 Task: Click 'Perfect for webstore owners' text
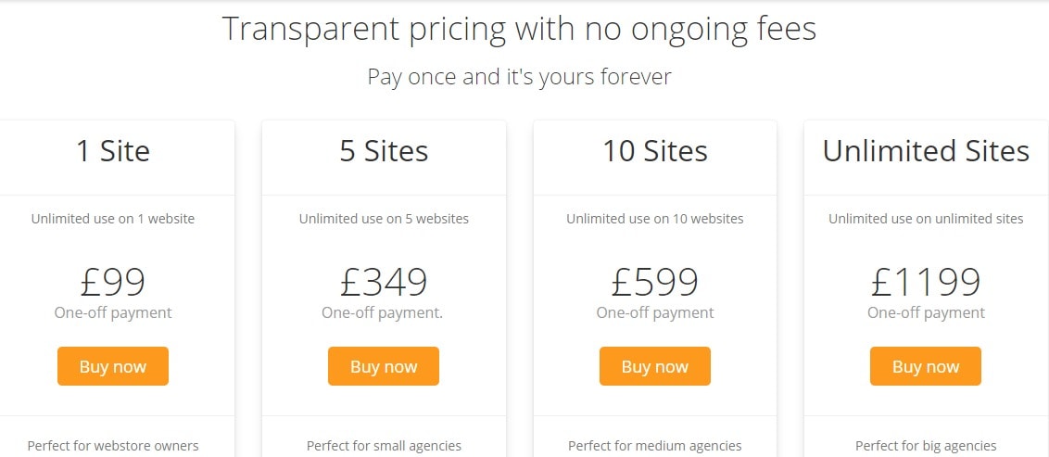click(113, 446)
